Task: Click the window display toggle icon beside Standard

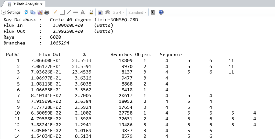Action: pyautogui.click(x=153, y=12)
